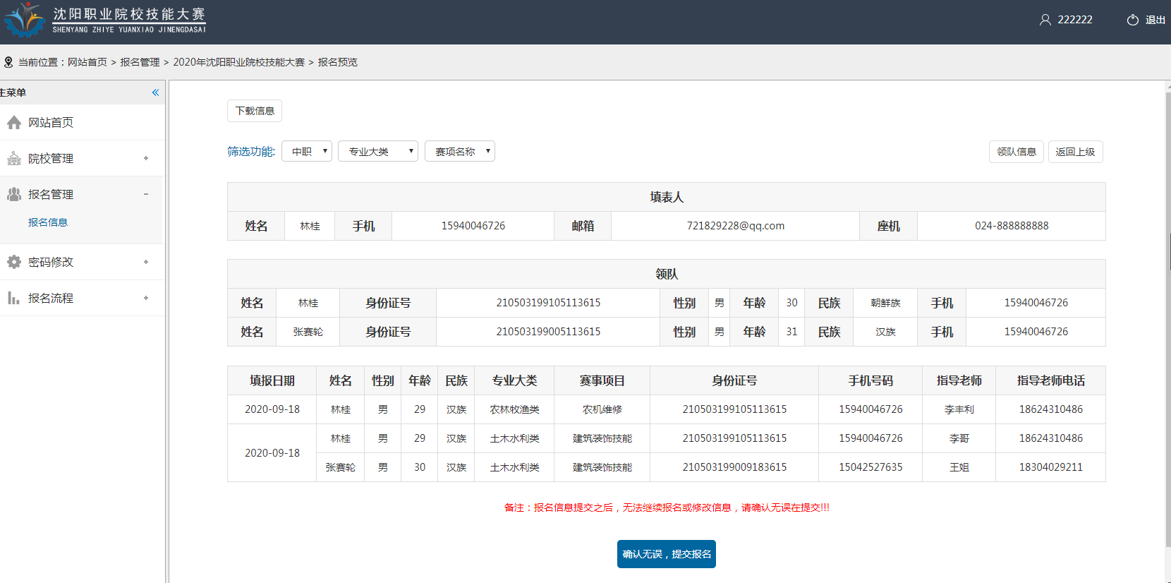Click phone number 15042527635
This screenshot has width=1171, height=583.
pos(870,467)
